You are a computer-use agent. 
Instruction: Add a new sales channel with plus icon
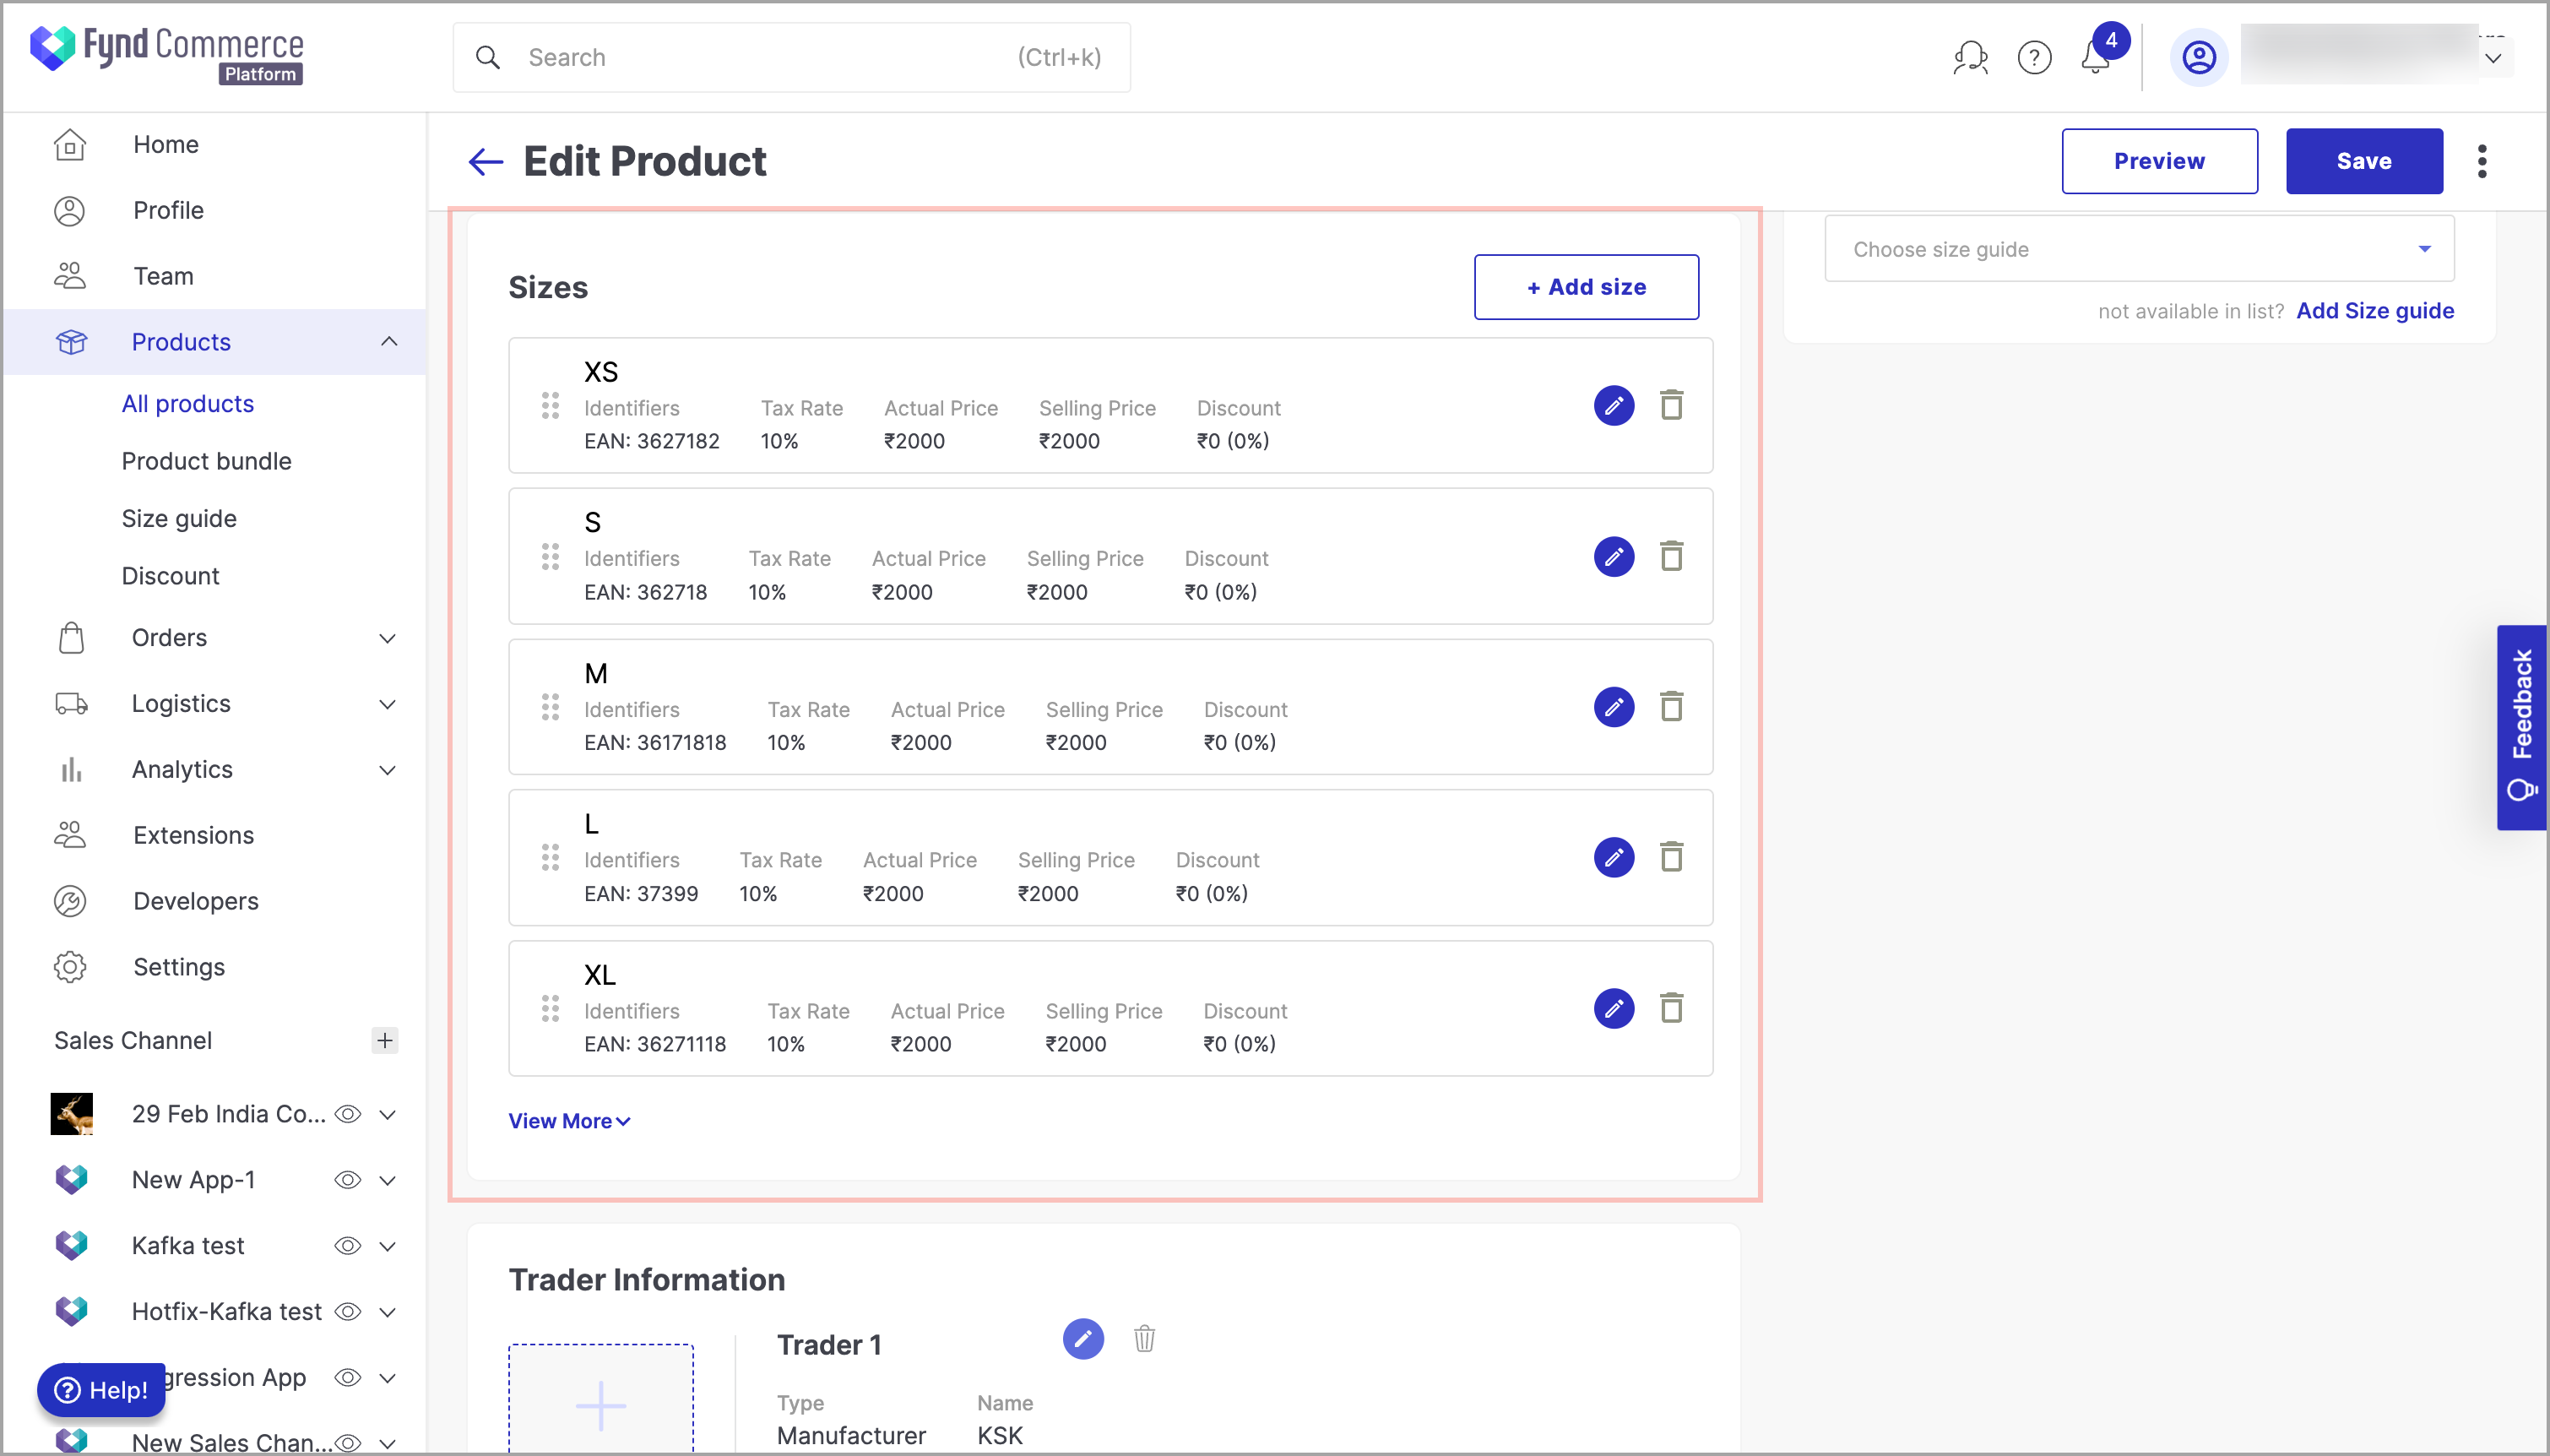[385, 1040]
